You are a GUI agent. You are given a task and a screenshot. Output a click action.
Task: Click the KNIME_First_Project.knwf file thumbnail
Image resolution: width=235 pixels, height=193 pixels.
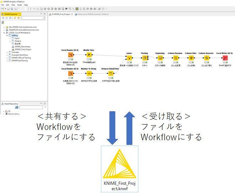tap(119, 169)
